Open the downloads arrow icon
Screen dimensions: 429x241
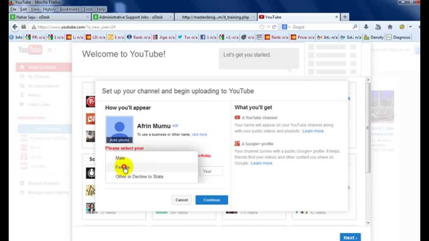coord(366,27)
